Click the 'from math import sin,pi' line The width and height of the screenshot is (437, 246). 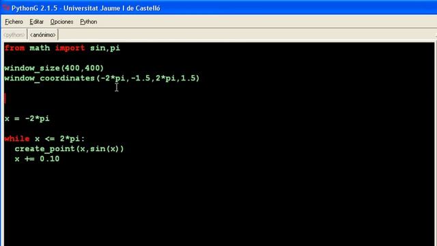62,48
